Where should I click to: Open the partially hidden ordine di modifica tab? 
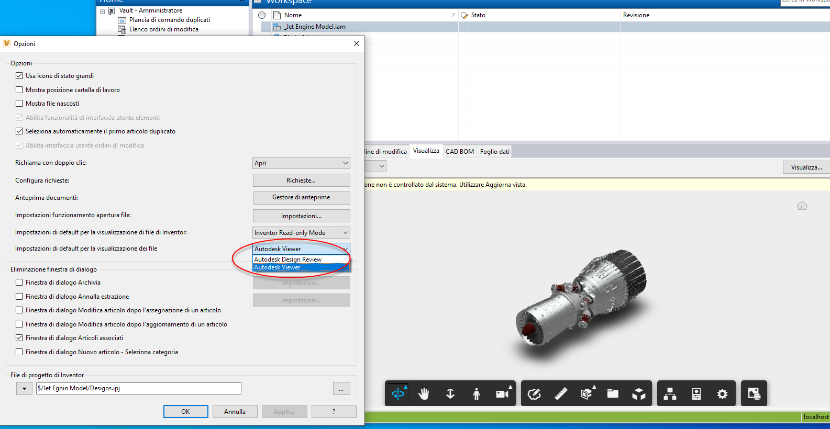tap(386, 152)
